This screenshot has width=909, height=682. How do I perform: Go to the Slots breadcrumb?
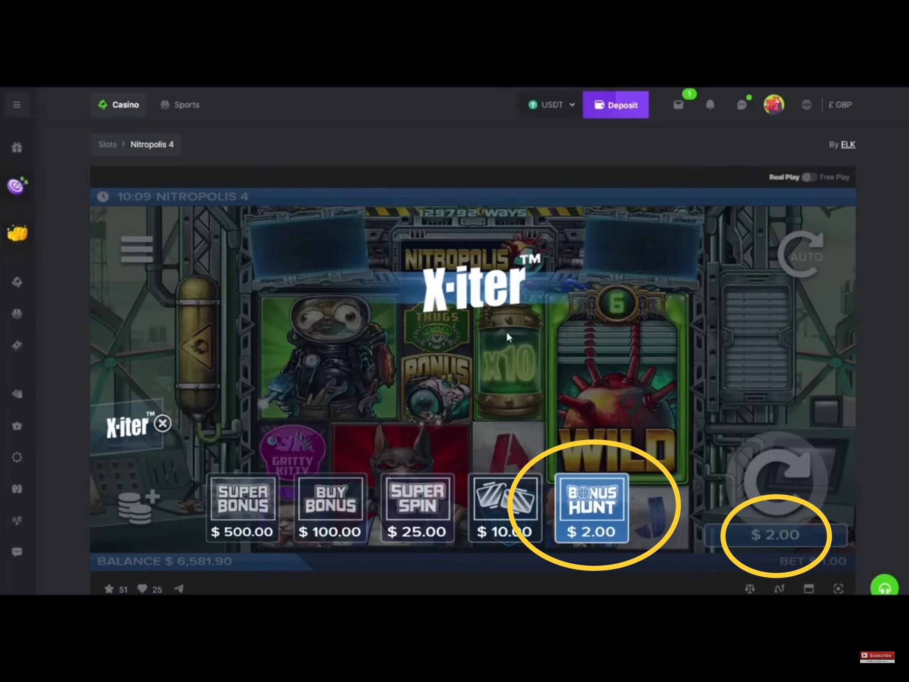[107, 144]
